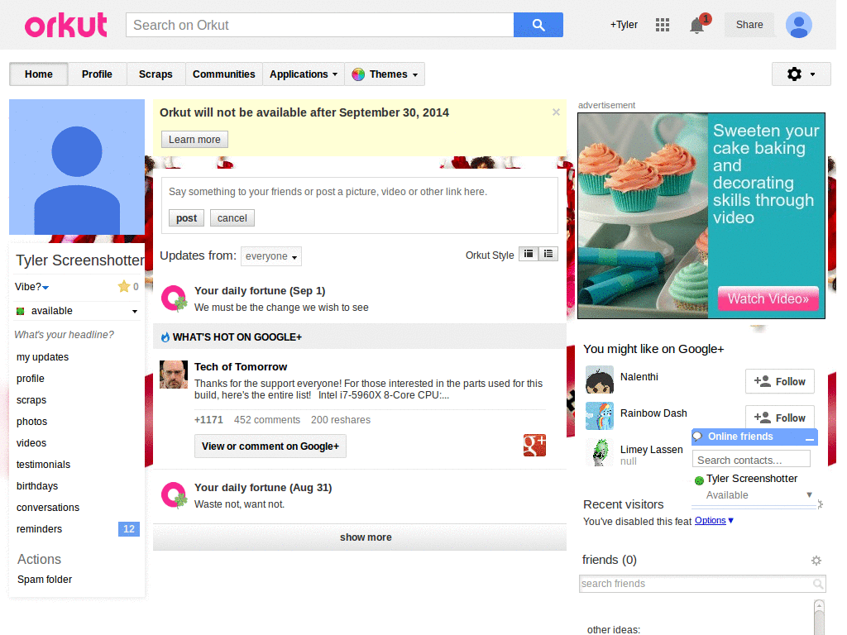Open reminders in sidebar
The height and width of the screenshot is (635, 847).
point(40,529)
